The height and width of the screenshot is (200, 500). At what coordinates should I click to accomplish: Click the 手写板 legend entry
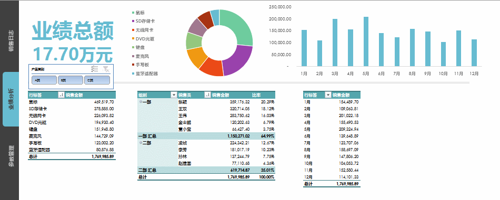point(141,65)
